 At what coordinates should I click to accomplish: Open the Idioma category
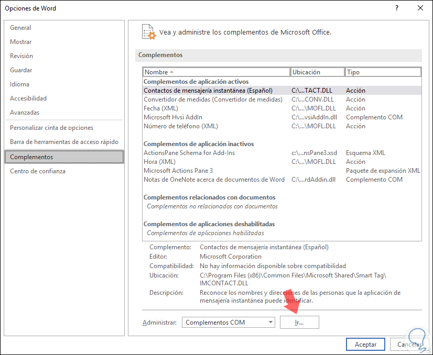(64, 84)
